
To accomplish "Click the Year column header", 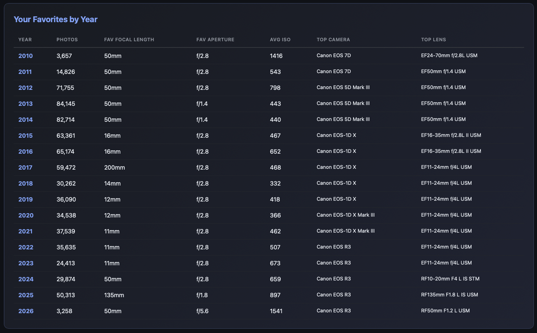I will click(25, 40).
